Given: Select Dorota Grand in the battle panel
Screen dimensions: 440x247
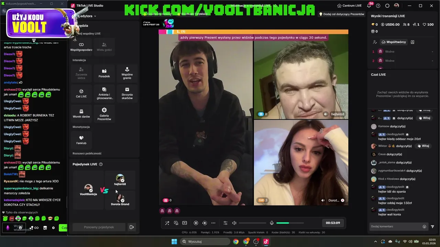Looking at the screenshot, I should tap(120, 200).
